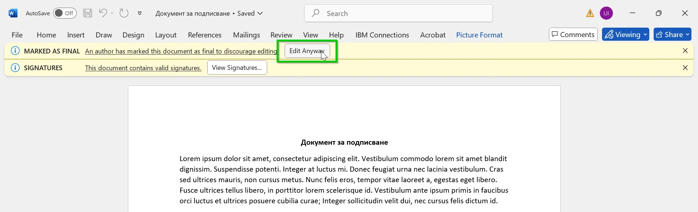This screenshot has height=212, width=698.
Task: Click the Marked as Final info icon
Action: pos(15,51)
